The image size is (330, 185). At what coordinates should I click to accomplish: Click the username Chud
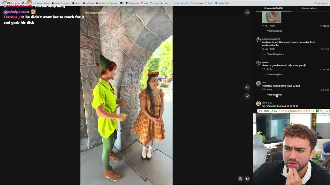[264, 103]
